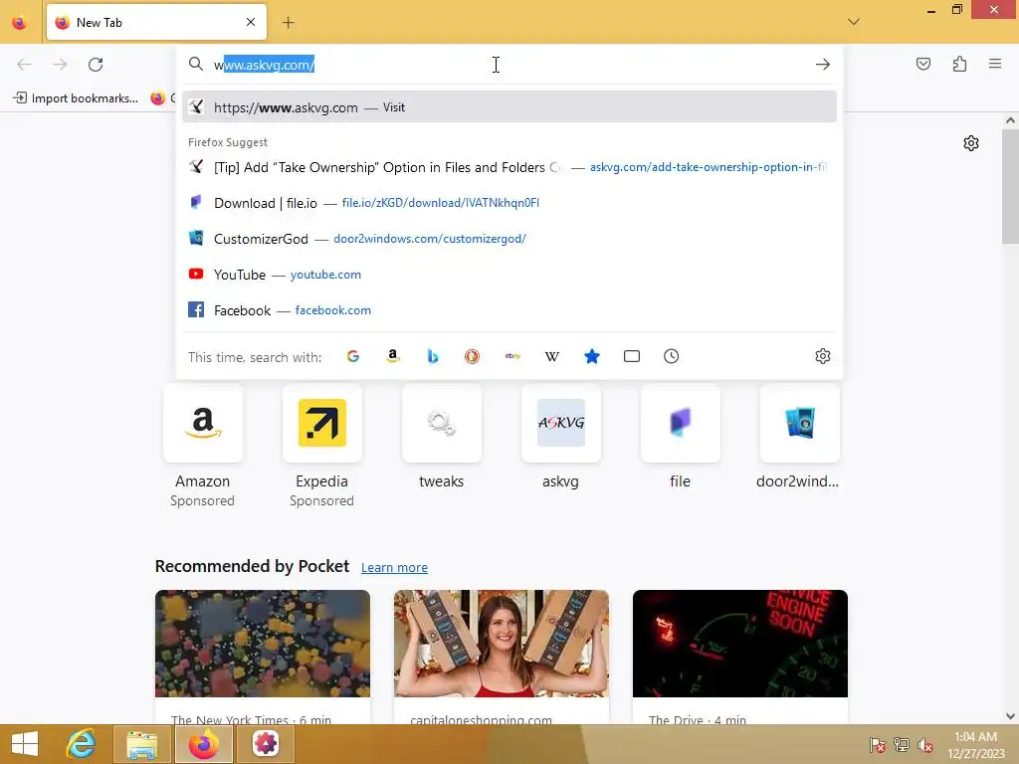Open the network tray icon
Viewport: 1019px width, 764px height.
[902, 744]
